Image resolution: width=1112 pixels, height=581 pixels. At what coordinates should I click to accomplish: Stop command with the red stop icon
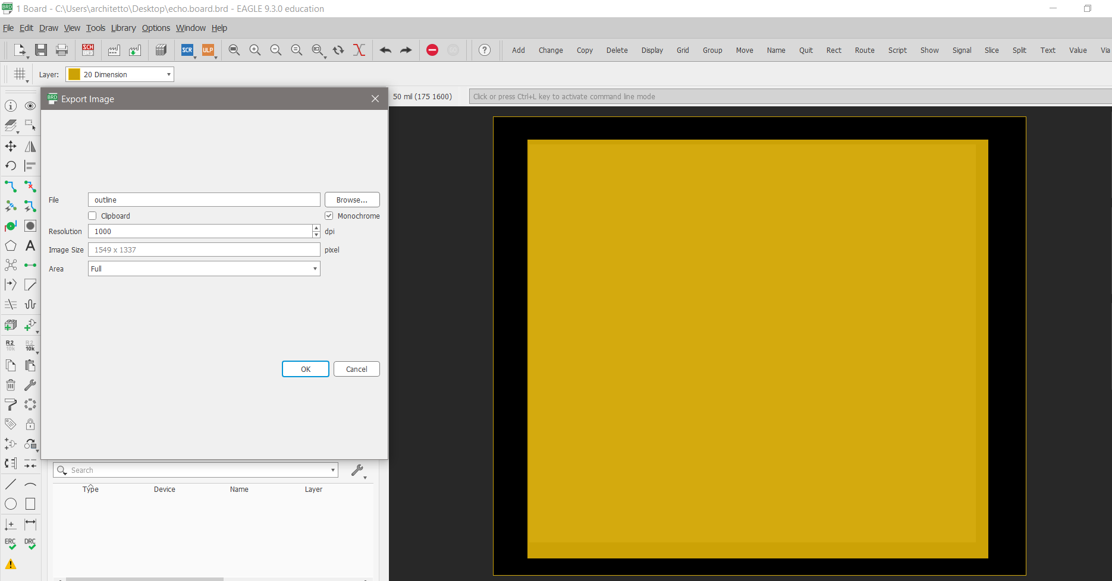432,50
